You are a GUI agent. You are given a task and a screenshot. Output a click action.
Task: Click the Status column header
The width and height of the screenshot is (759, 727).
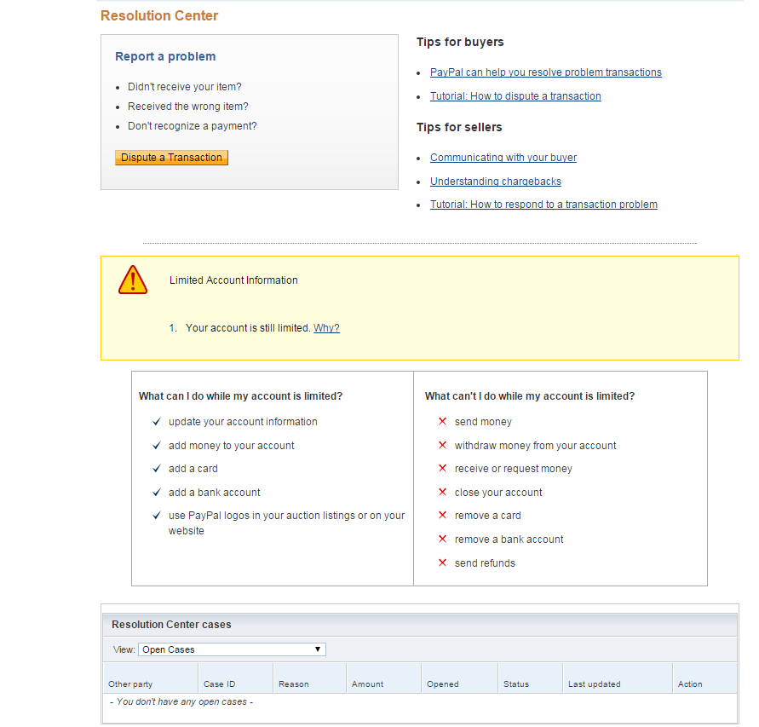515,684
